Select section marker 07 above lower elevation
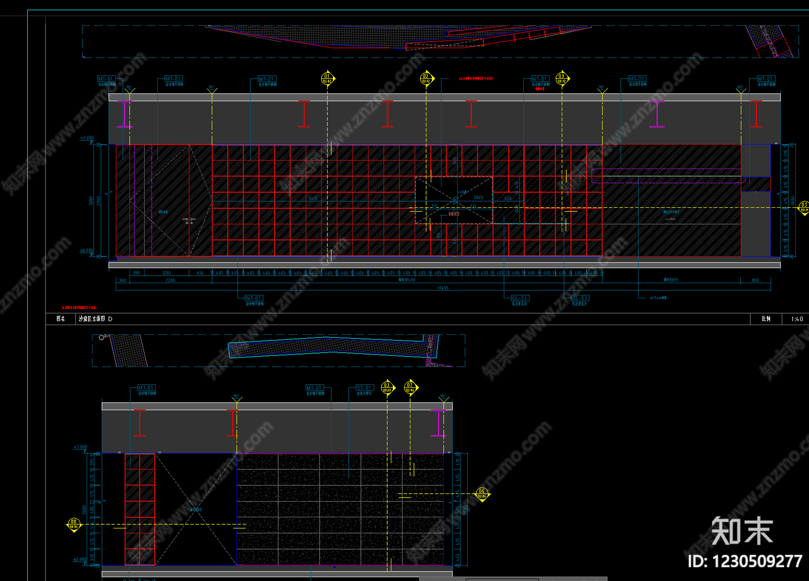The width and height of the screenshot is (809, 581). pyautogui.click(x=410, y=388)
